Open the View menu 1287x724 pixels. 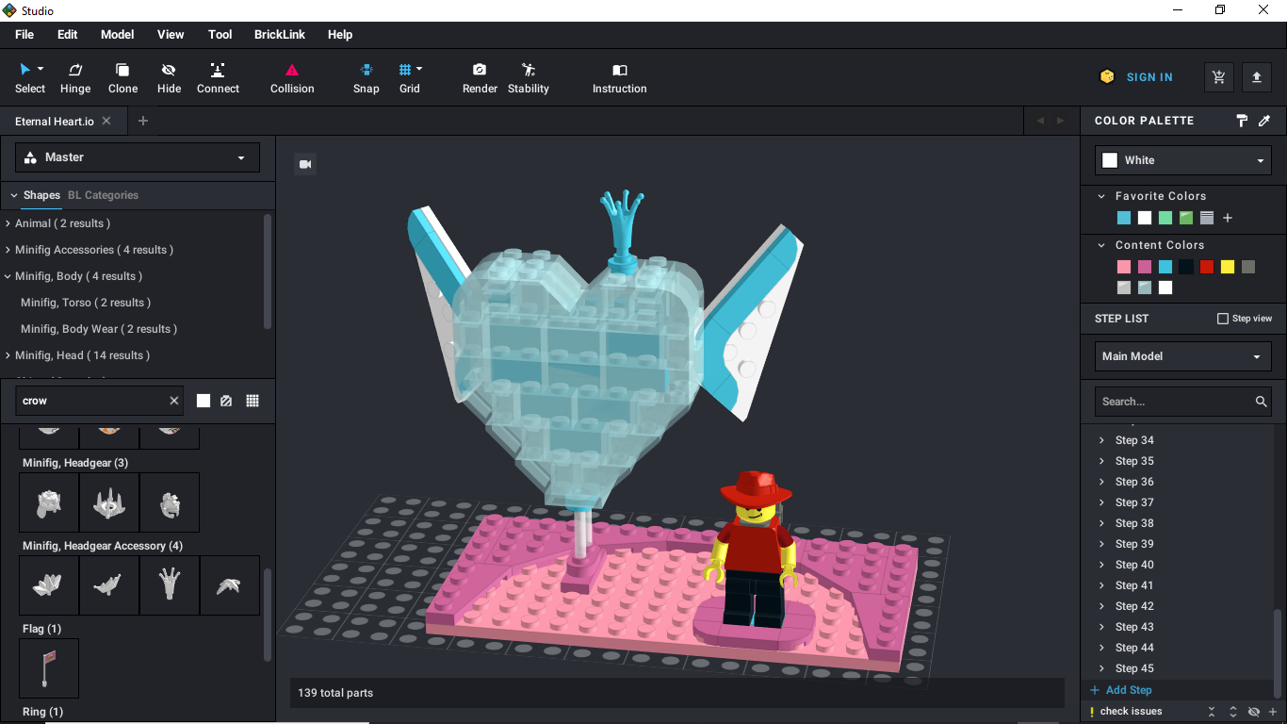(x=171, y=35)
